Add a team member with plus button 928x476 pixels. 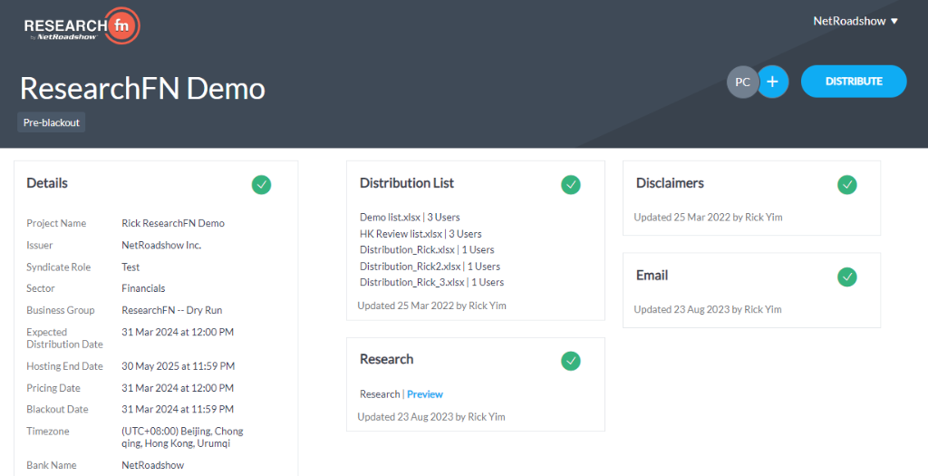pyautogui.click(x=772, y=82)
